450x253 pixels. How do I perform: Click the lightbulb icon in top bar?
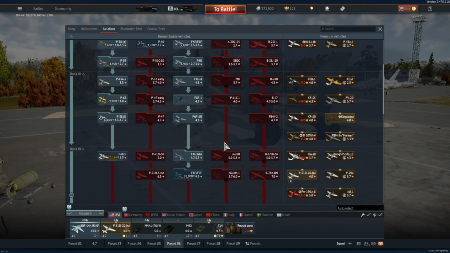312,9
